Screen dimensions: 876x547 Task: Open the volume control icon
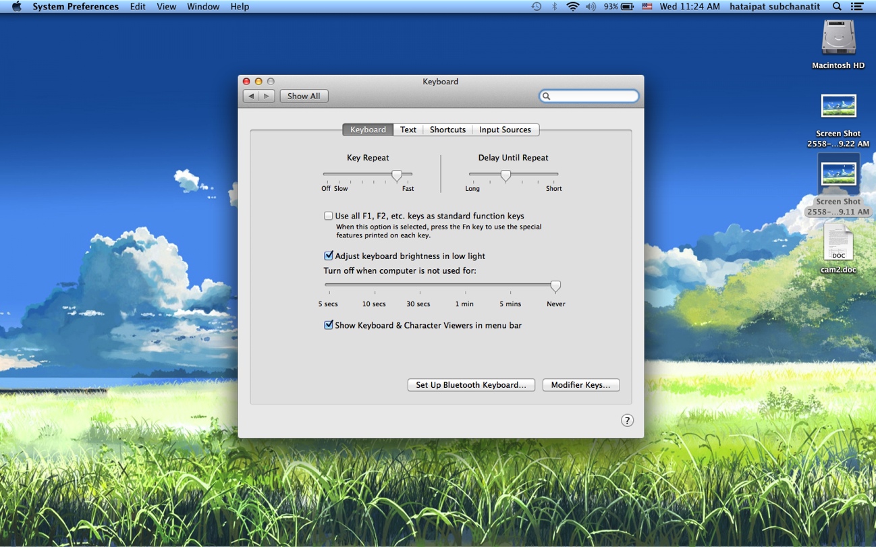point(591,7)
